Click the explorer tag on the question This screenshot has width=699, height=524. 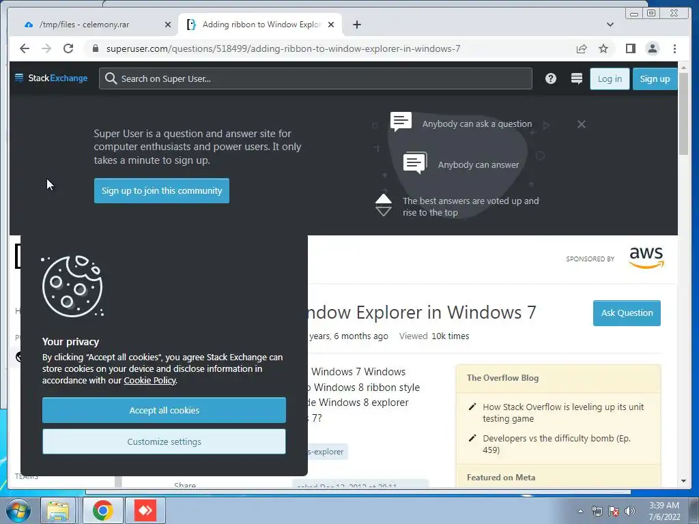327,452
